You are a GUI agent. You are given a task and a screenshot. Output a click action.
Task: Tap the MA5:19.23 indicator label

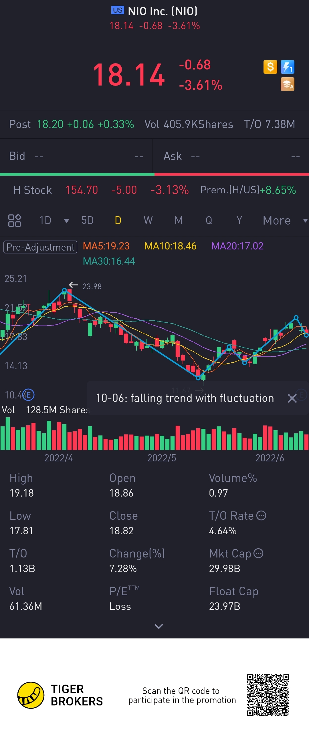(106, 246)
